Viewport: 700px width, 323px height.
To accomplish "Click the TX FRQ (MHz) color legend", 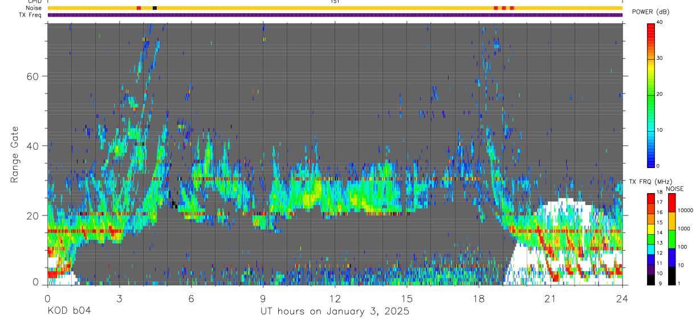I will [650, 238].
